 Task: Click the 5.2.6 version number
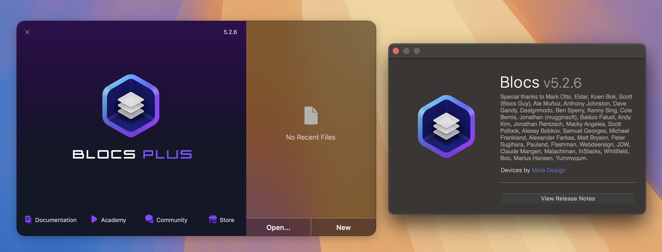230,32
